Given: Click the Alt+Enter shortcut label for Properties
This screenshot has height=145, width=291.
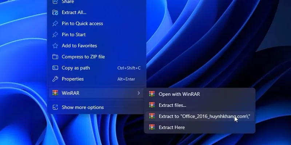Looking at the screenshot, I should coord(126,79).
